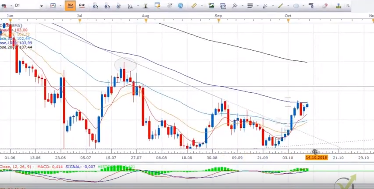This screenshot has height=189, width=374.
Task: Click the SIGNAL: -0,007 indicator label
Action: point(80,167)
